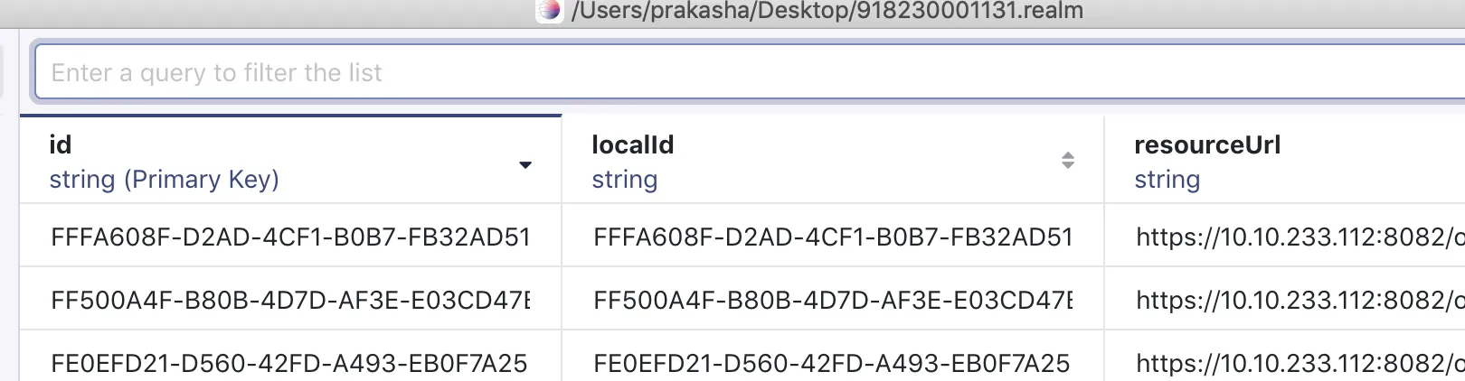
Task: Select id cell starting with FFFA608F
Action: 289,237
